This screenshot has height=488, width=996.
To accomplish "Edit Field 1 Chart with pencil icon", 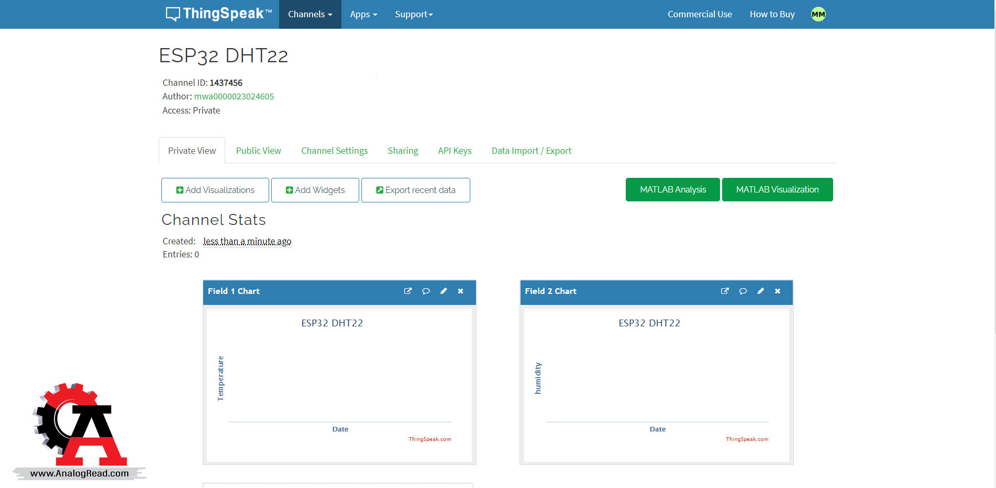I will click(444, 291).
